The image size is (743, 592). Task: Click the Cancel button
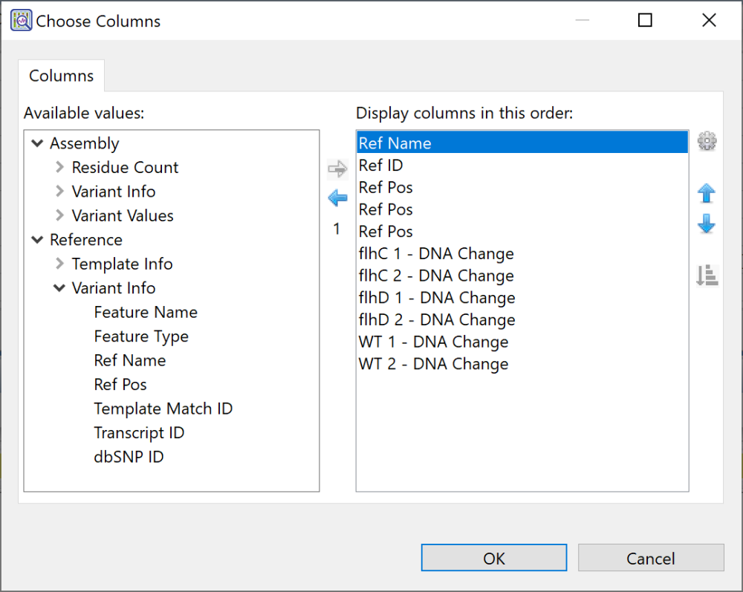pos(650,558)
